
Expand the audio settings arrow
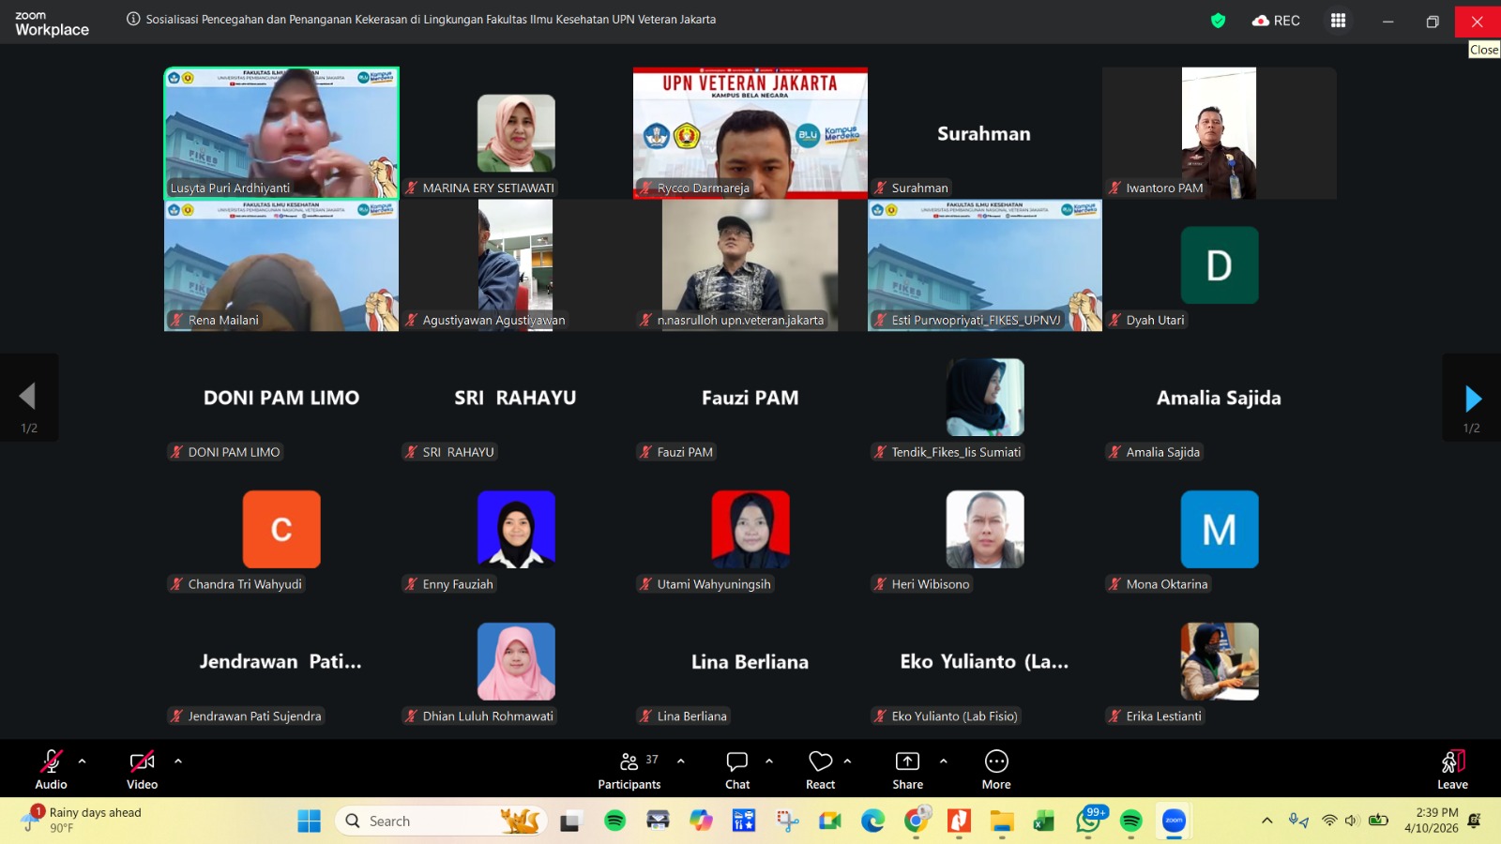(83, 761)
